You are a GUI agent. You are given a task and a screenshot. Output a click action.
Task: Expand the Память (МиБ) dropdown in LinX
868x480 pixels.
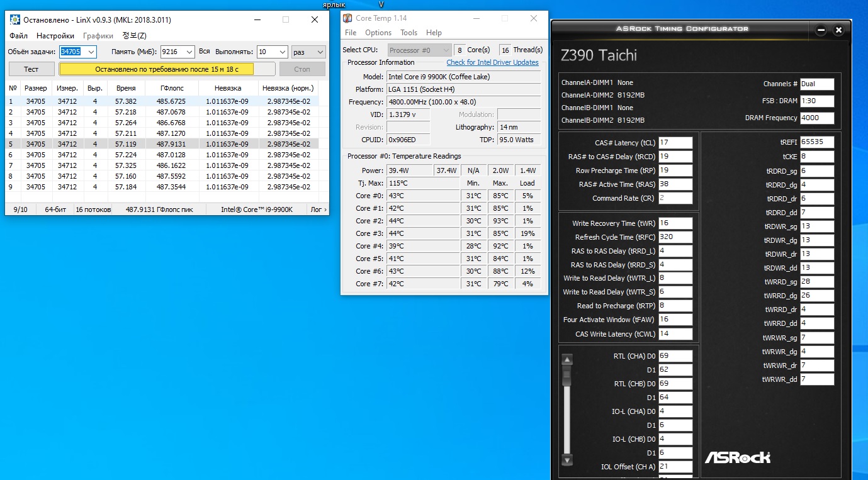click(189, 52)
